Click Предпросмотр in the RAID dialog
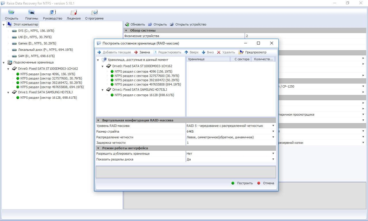The height and width of the screenshot is (221, 368). point(252,52)
